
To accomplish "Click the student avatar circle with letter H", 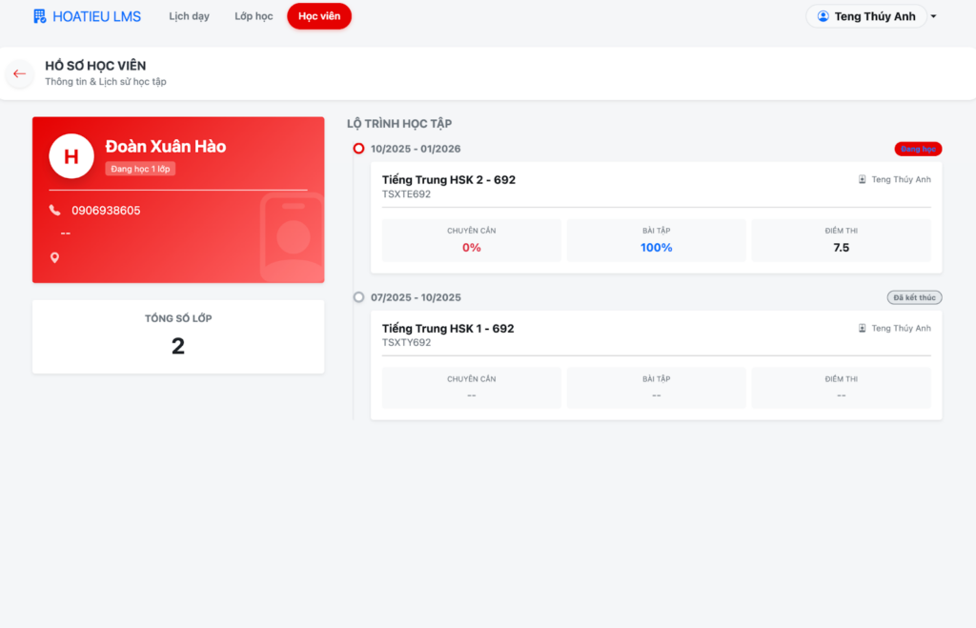I will click(x=71, y=156).
